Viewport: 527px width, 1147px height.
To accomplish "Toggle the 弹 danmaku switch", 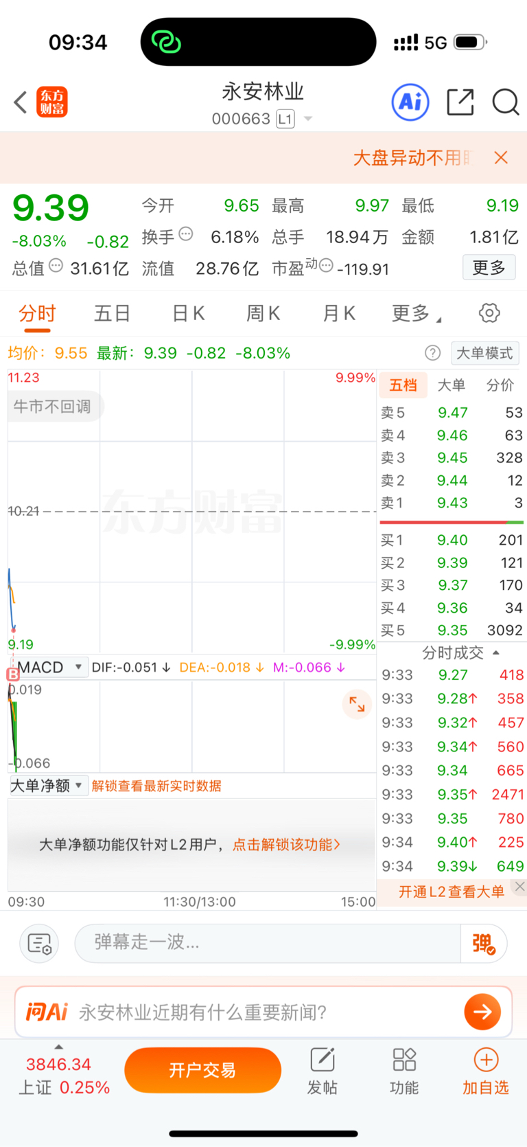I will point(484,944).
